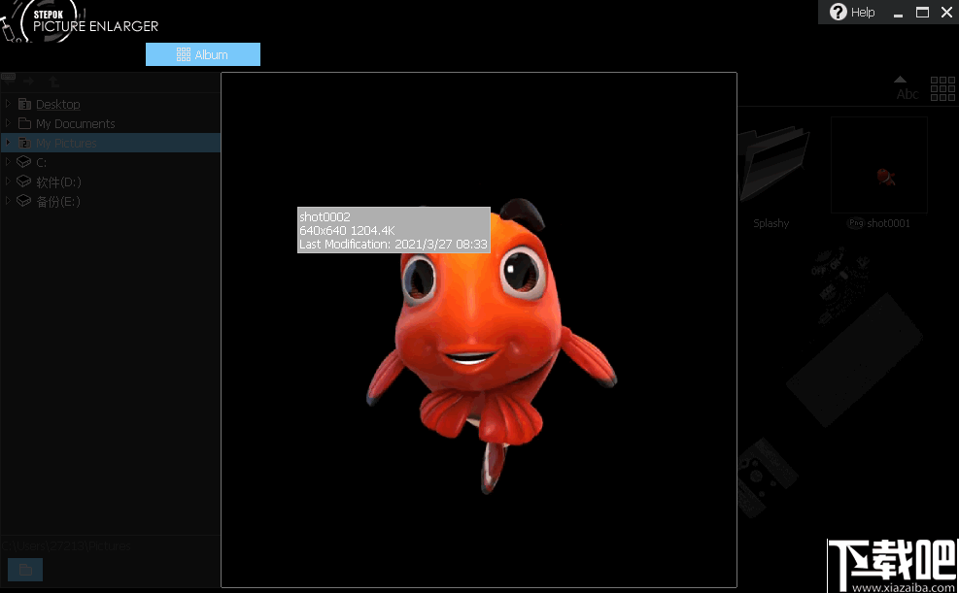
Task: Click the C: drive icon
Action: point(24,162)
